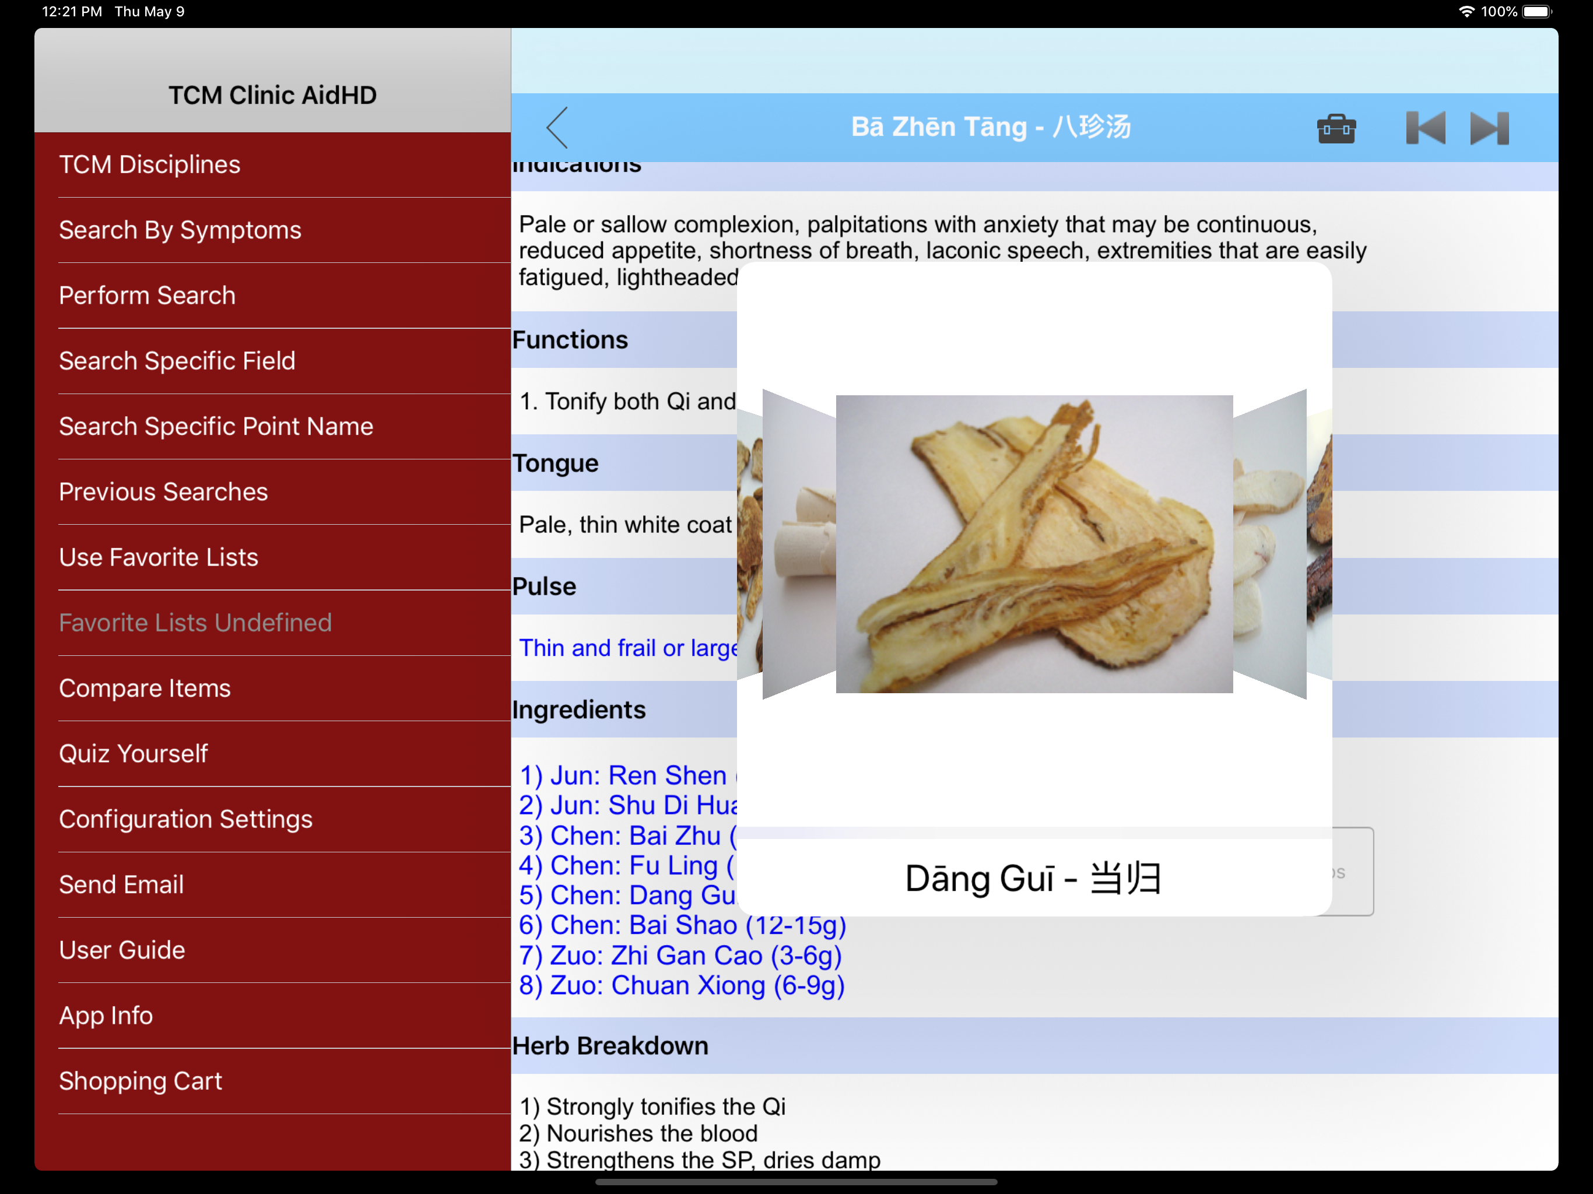1593x1194 pixels.
Task: Tap the indications paragraph text
Action: [x=943, y=251]
